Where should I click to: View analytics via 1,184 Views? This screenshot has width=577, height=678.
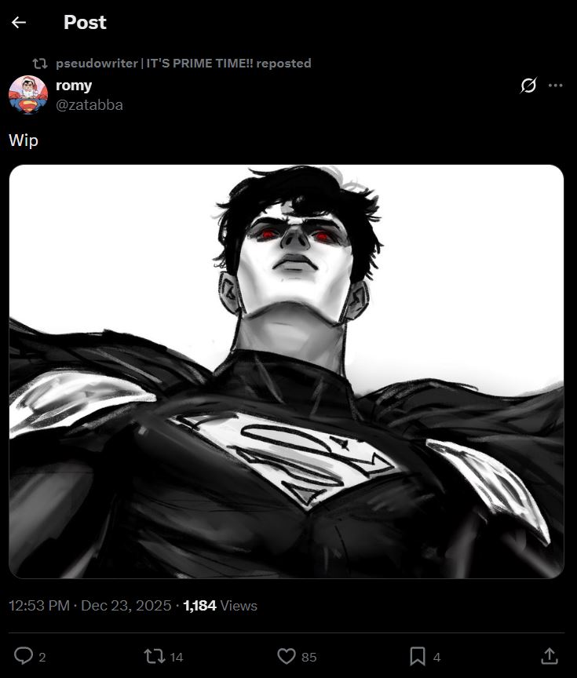[220, 605]
